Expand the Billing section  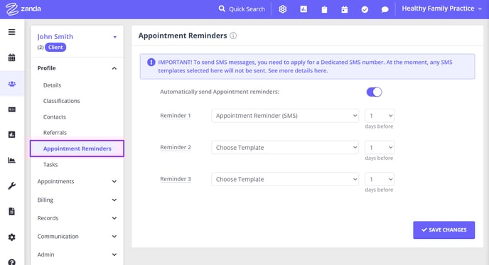(77, 200)
